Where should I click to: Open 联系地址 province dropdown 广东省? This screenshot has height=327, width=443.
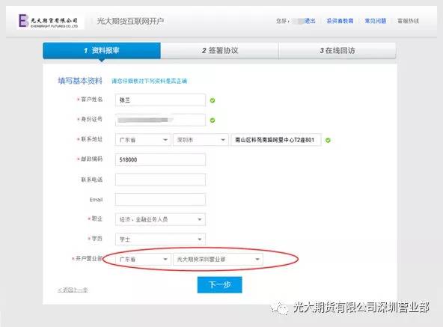point(143,140)
